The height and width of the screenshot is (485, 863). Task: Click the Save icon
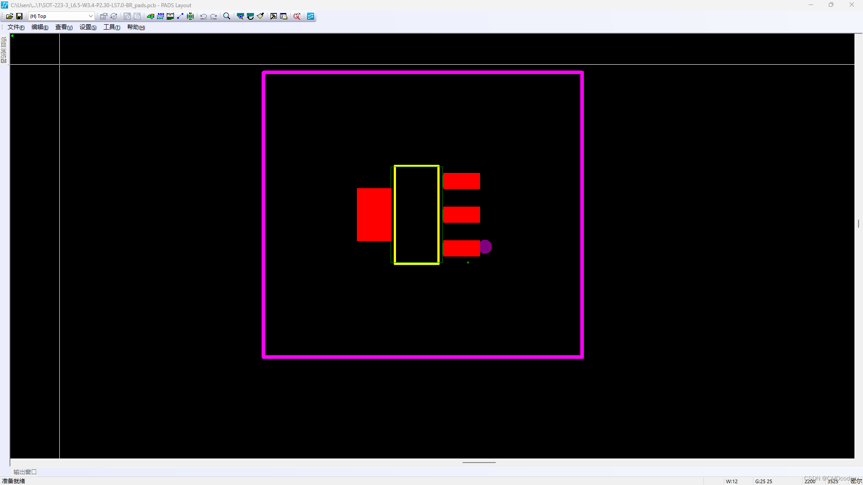(19, 16)
